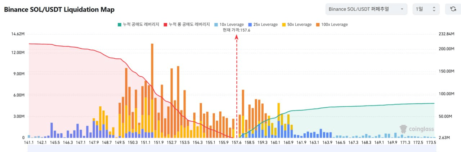The width and height of the screenshot is (461, 152).
Task: Click the 3.00M left axis label
Action: click(x=19, y=116)
